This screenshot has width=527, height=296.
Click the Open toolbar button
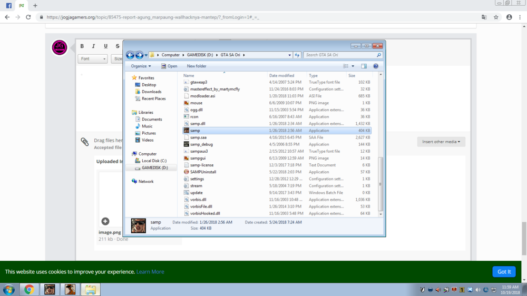point(169,66)
